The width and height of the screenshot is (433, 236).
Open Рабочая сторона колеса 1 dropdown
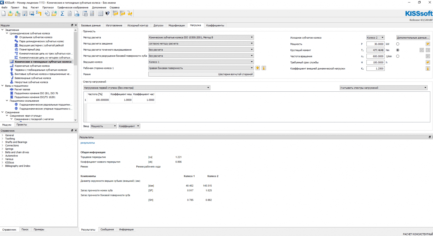coord(201,68)
